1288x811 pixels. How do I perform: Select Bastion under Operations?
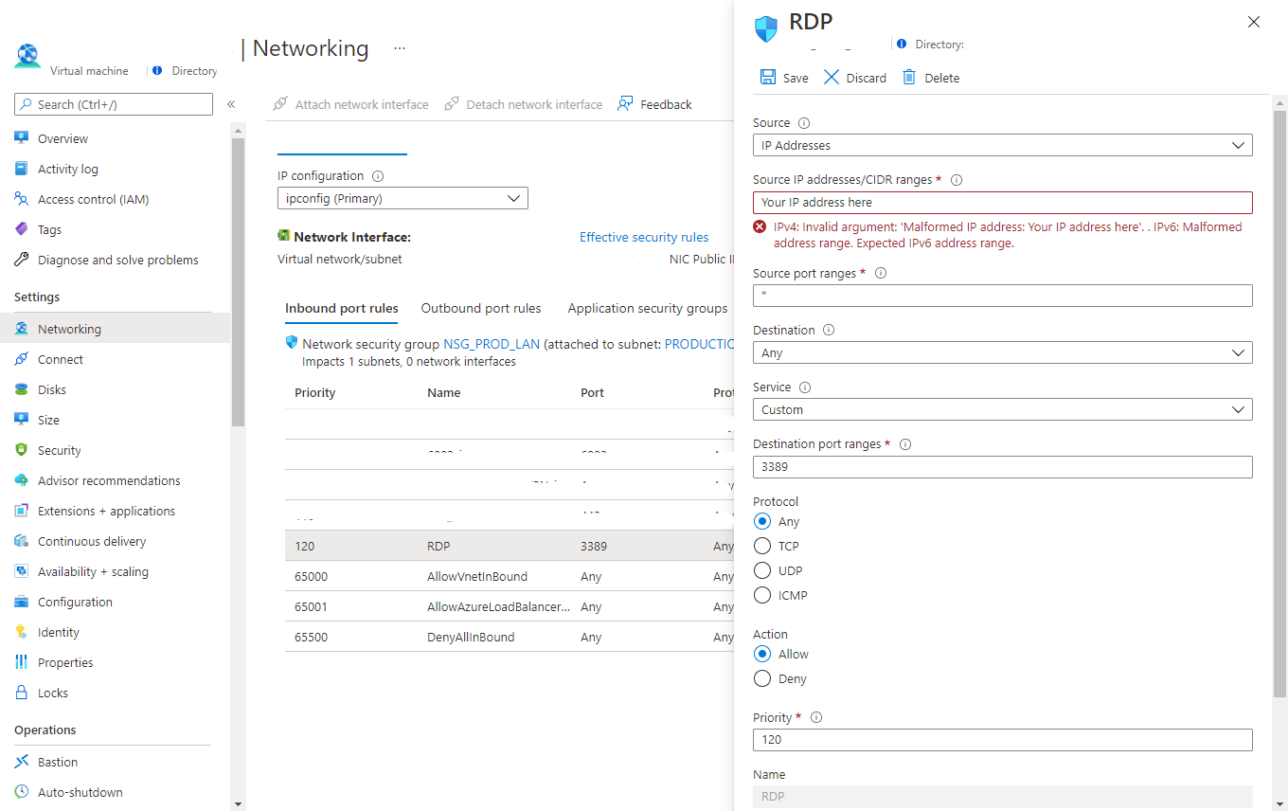55,761
